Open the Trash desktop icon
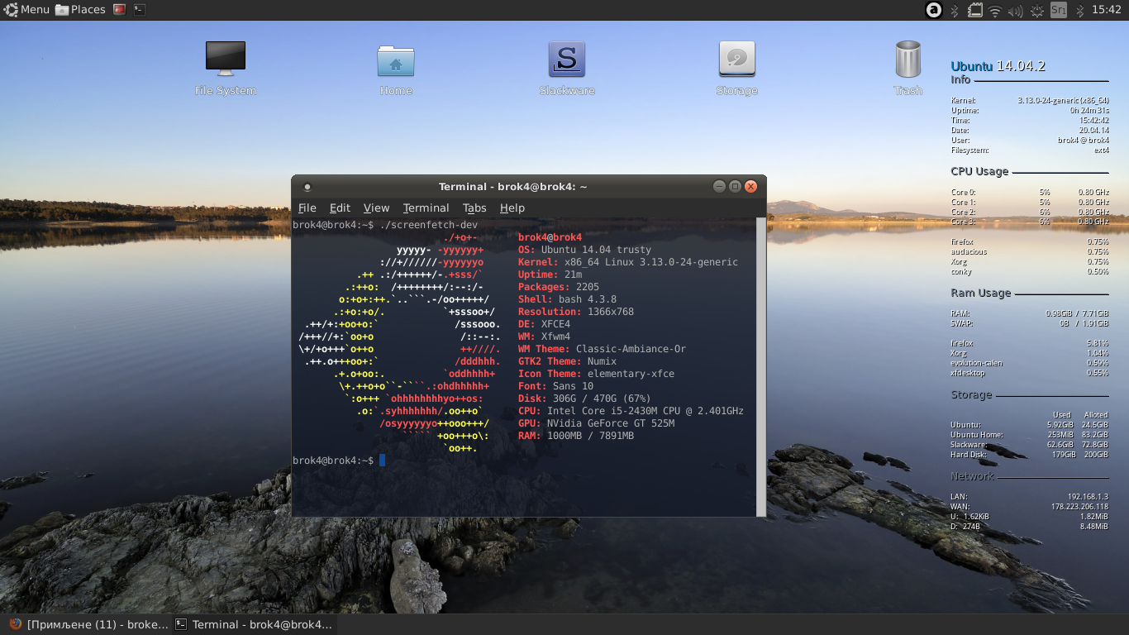This screenshot has height=635, width=1129. pos(907,68)
